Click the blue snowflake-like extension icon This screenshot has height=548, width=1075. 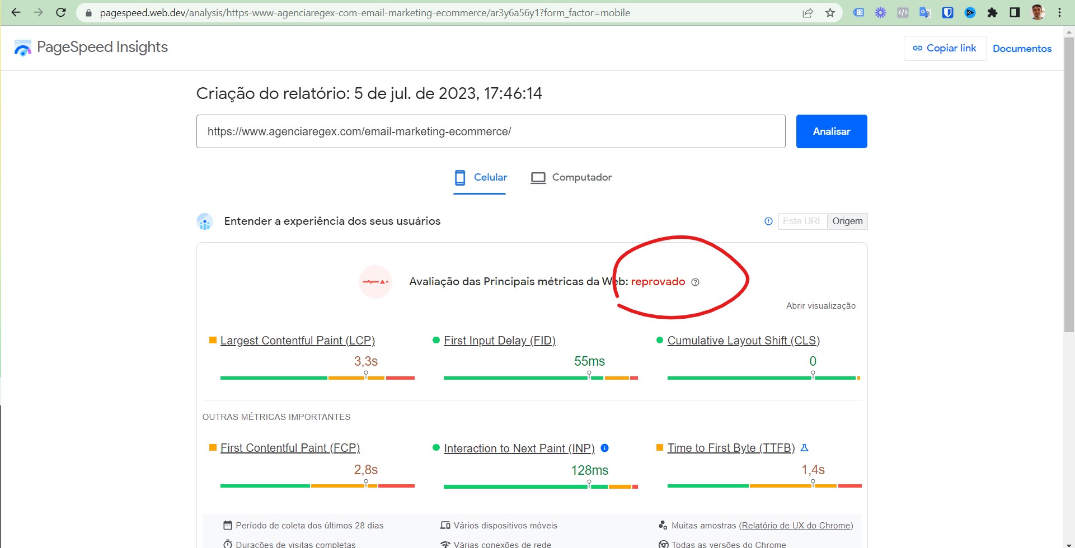coord(880,12)
